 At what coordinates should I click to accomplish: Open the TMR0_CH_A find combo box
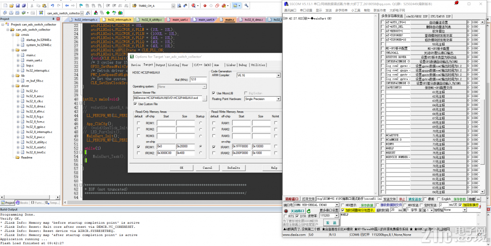(172, 5)
